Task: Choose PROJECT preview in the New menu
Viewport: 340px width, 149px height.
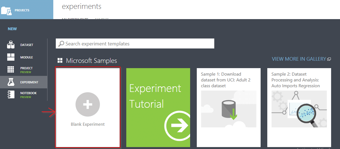Action: pos(26,70)
